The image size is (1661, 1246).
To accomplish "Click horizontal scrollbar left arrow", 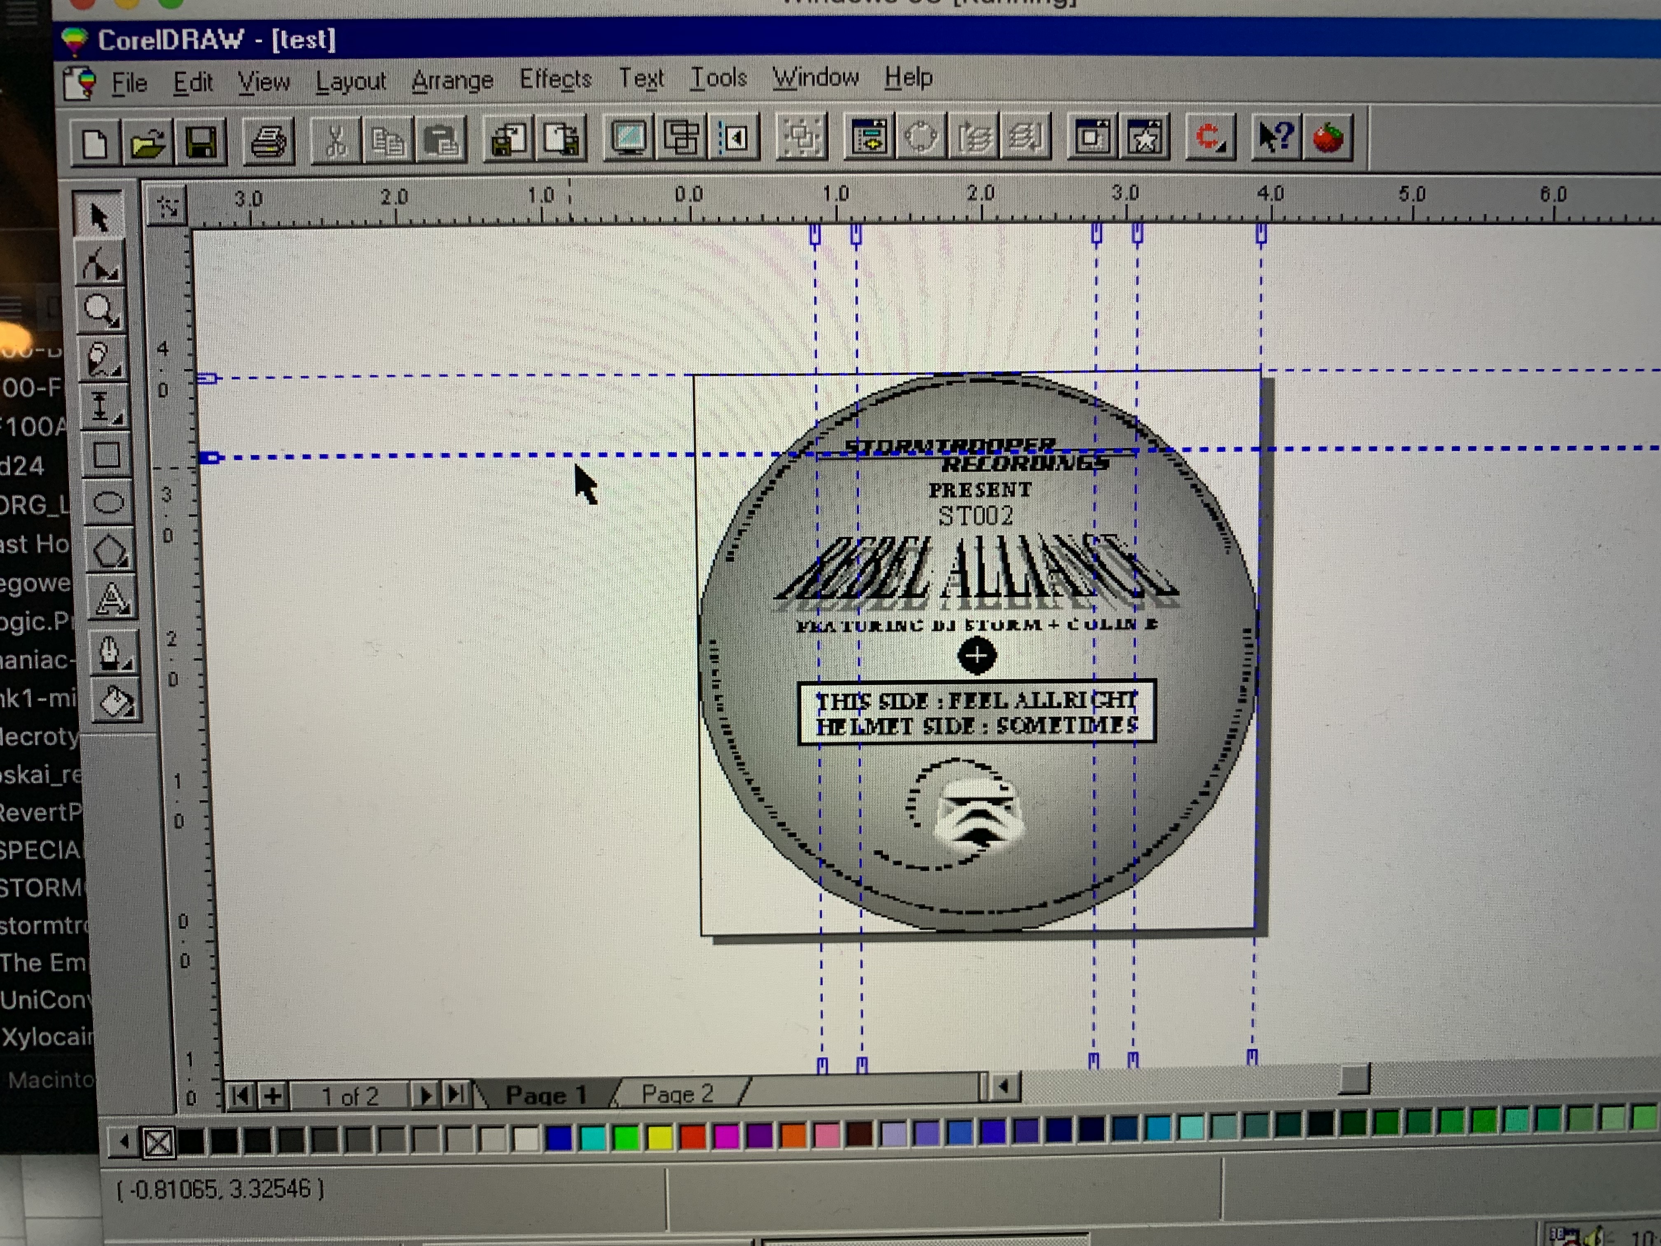I will click(1004, 1086).
